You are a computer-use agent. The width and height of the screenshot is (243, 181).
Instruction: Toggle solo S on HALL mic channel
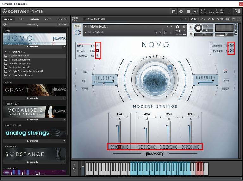tap(184, 147)
